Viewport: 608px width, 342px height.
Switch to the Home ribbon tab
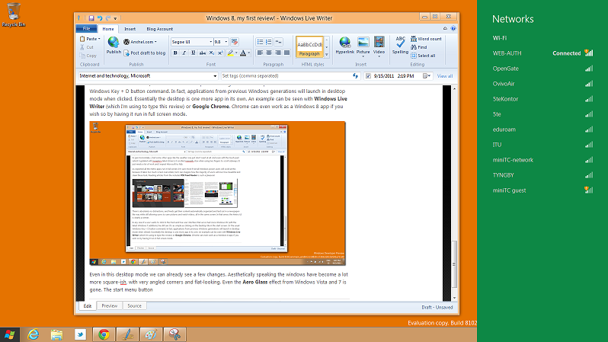click(x=108, y=29)
